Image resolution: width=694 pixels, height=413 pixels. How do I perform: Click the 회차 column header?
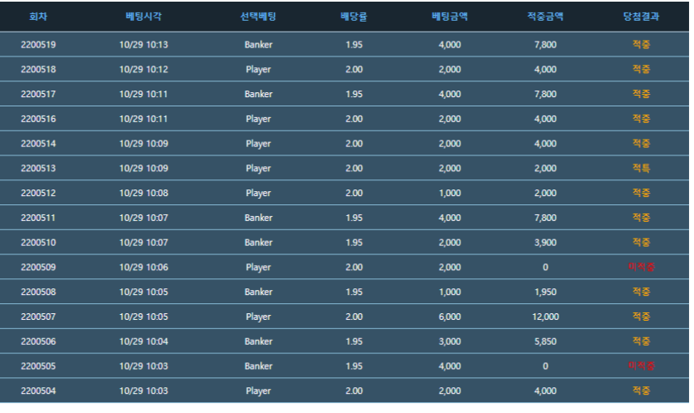[38, 17]
